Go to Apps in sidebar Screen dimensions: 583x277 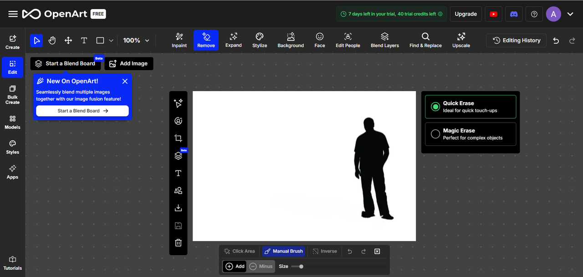[12, 172]
